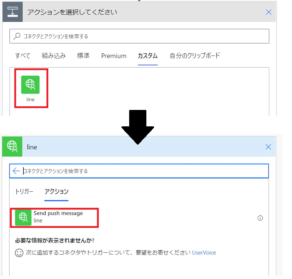
Task: Go back using the blue arrow in the search box
Action: (x=16, y=171)
